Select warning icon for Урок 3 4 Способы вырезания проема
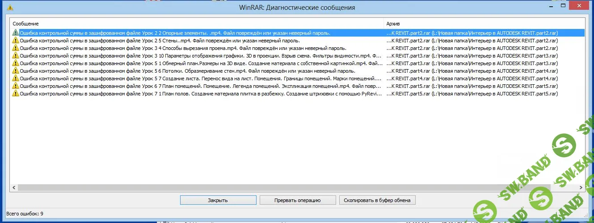This screenshot has height=223, width=594. (16, 48)
